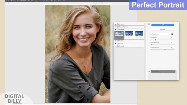Hide filter thumbnails with collapse icon
This screenshot has height=105, width=187.
[x=148, y=24]
